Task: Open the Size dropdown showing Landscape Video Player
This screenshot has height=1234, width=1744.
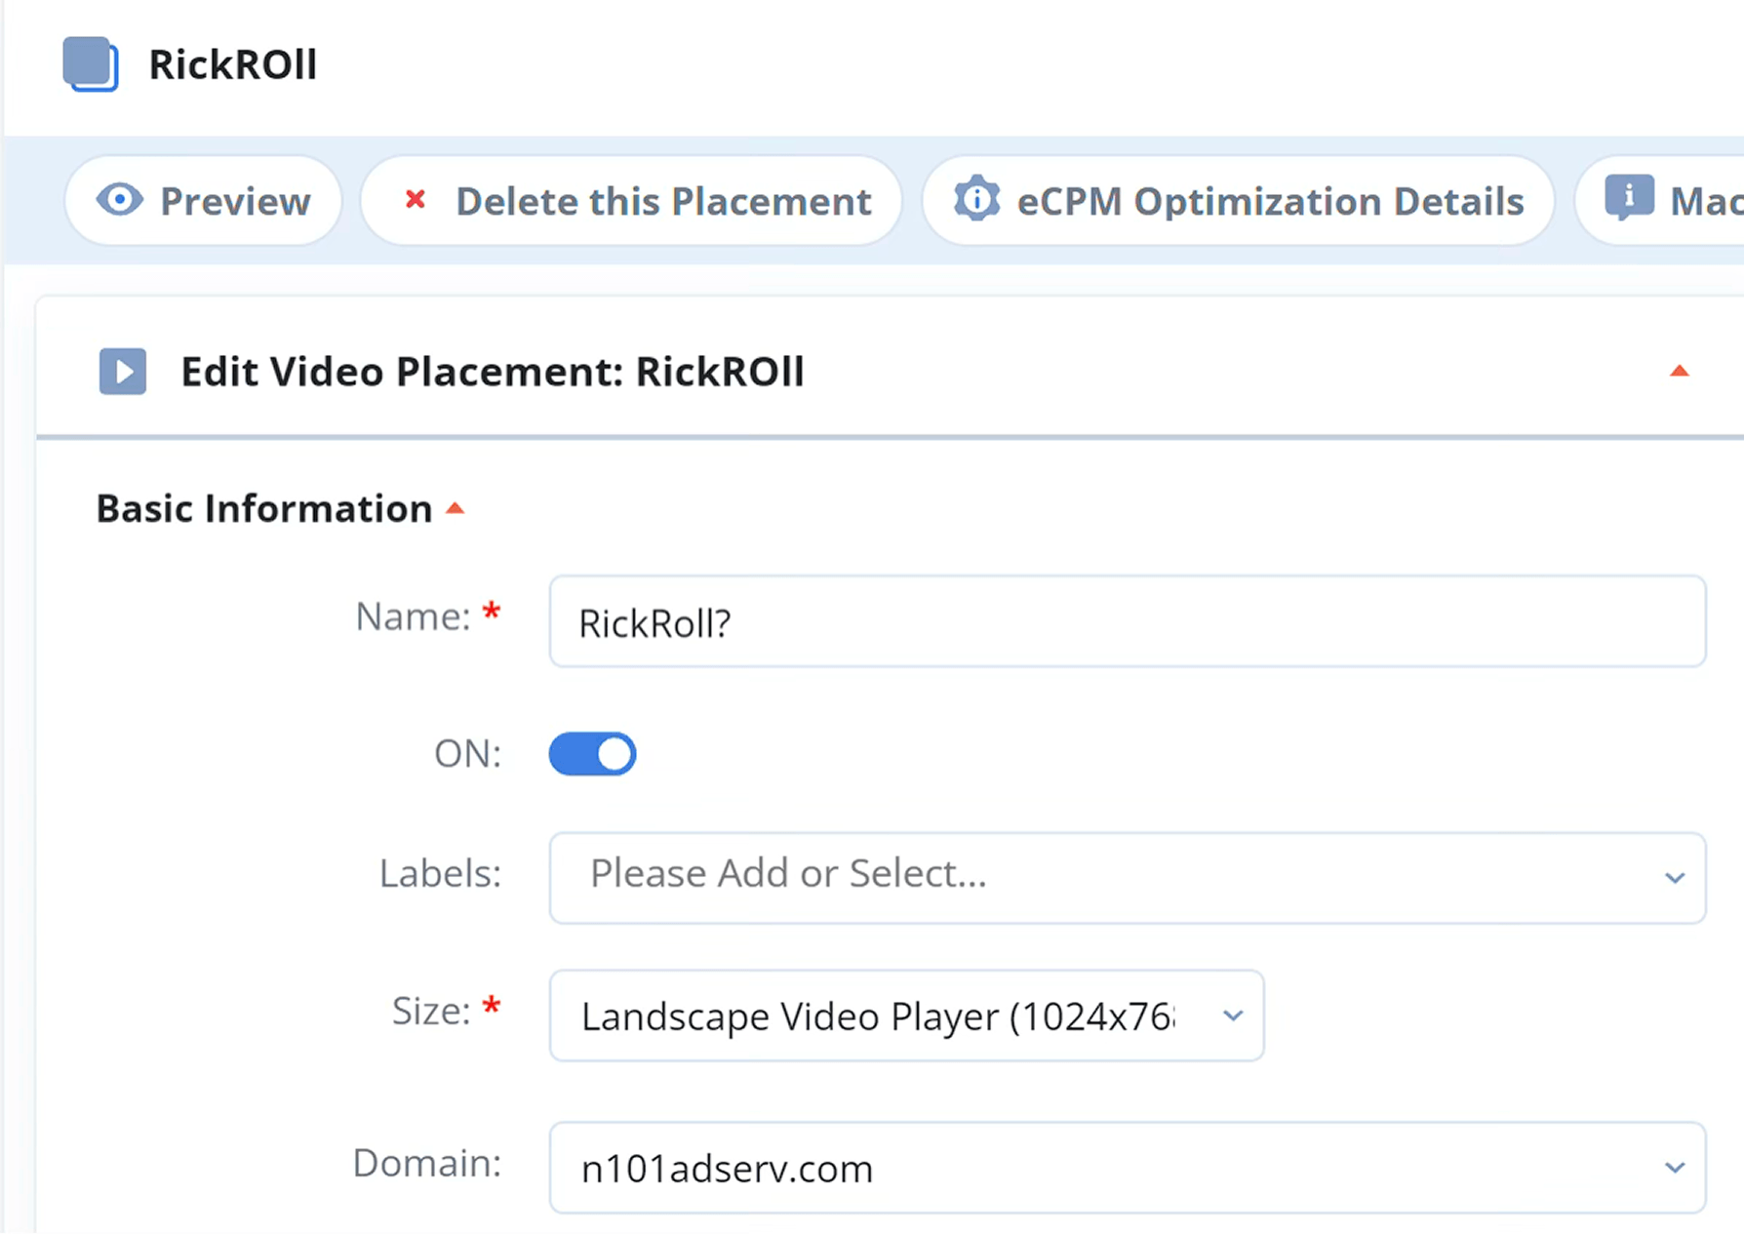Action: click(1232, 1015)
